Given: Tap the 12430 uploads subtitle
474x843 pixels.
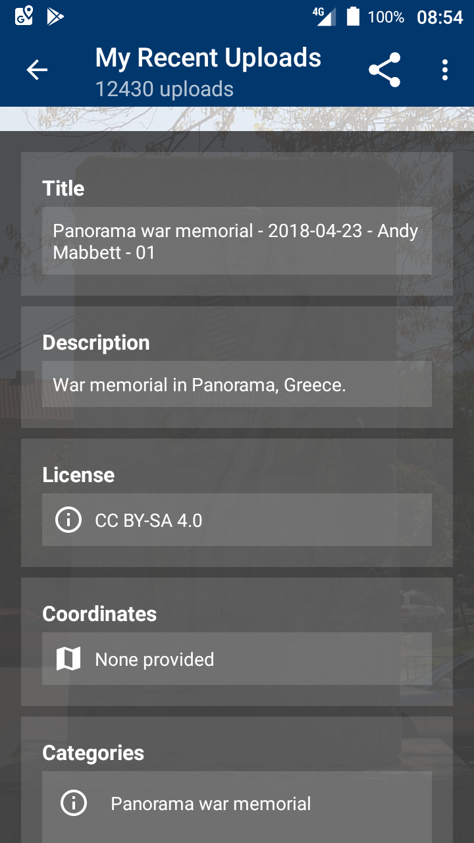Looking at the screenshot, I should (164, 88).
